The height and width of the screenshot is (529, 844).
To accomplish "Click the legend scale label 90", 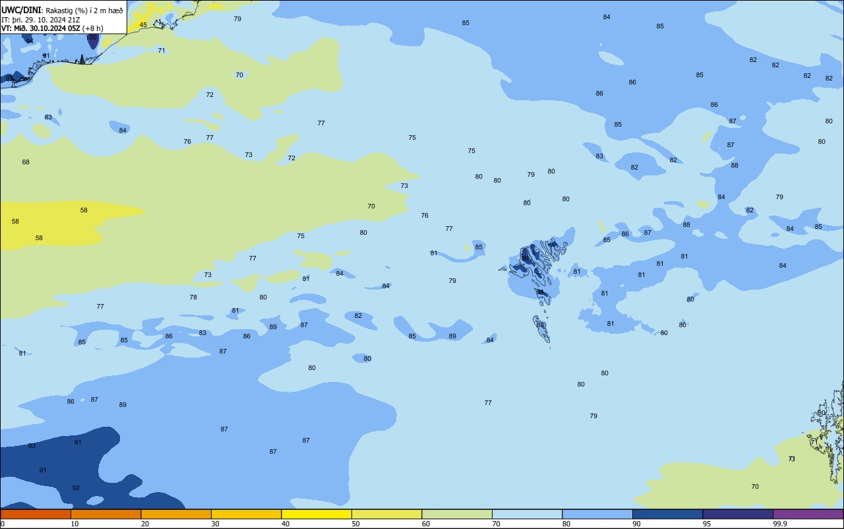I will click(636, 524).
